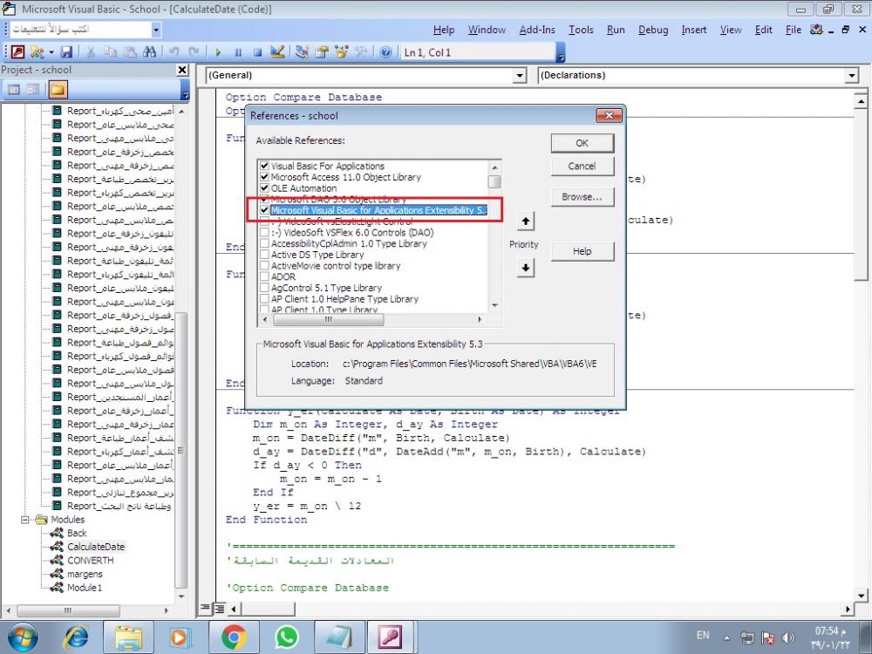Viewport: 872px width, 654px height.
Task: Click the Paste clipboard icon
Action: (x=130, y=52)
